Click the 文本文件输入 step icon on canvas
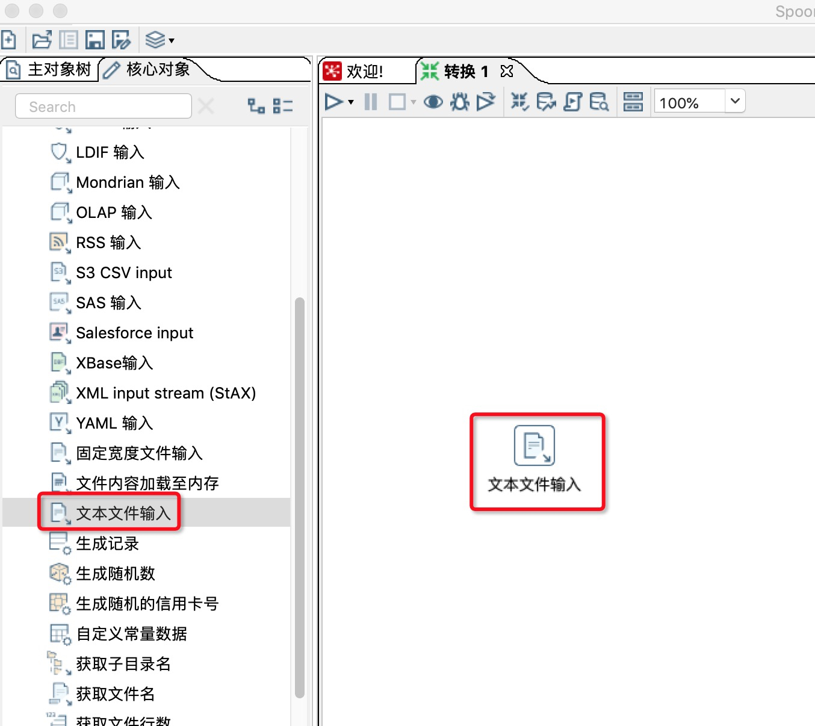 535,445
